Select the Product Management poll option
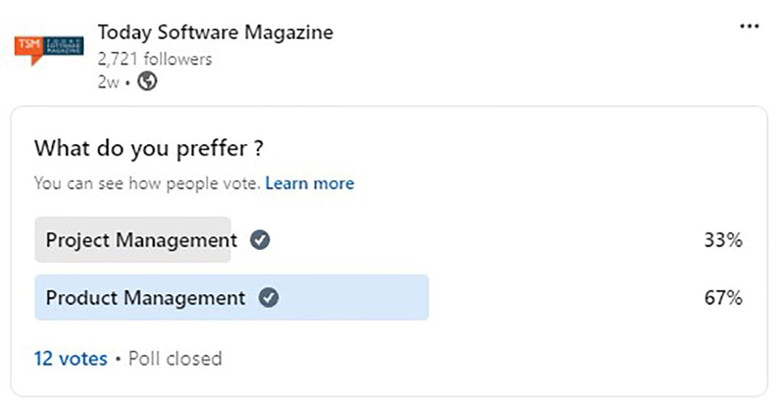 (145, 298)
